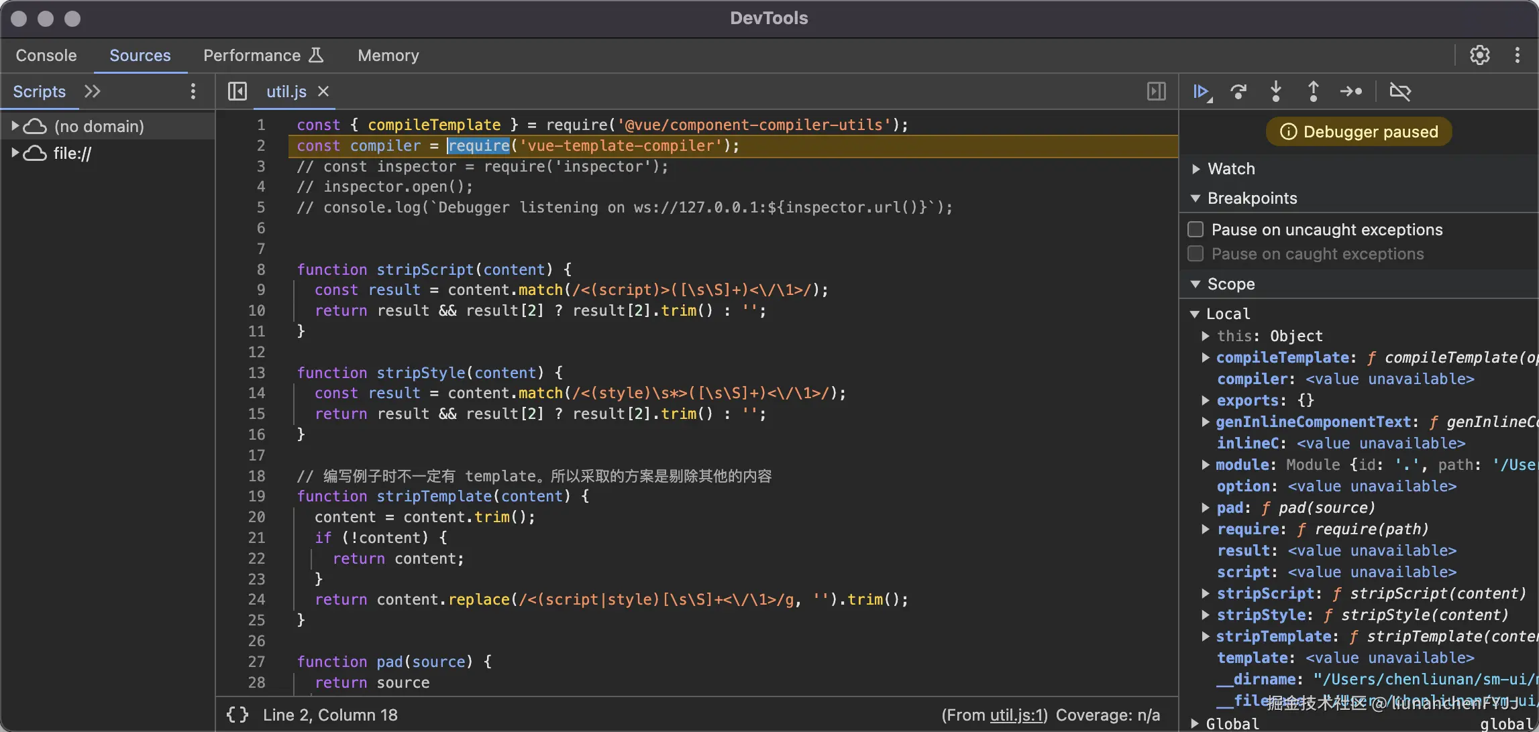Step out of current function

click(x=1314, y=91)
